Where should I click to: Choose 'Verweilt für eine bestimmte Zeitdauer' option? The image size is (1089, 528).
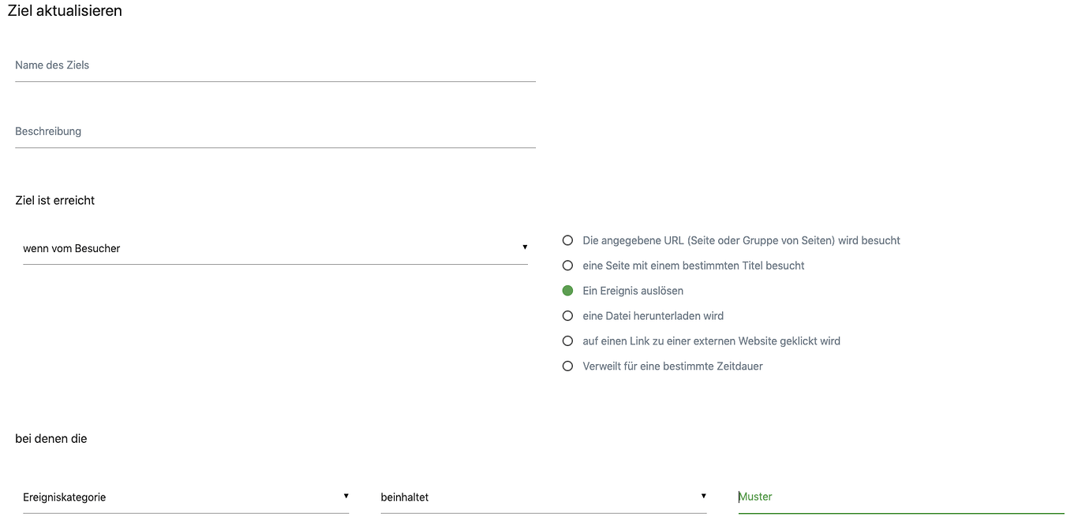coord(567,366)
